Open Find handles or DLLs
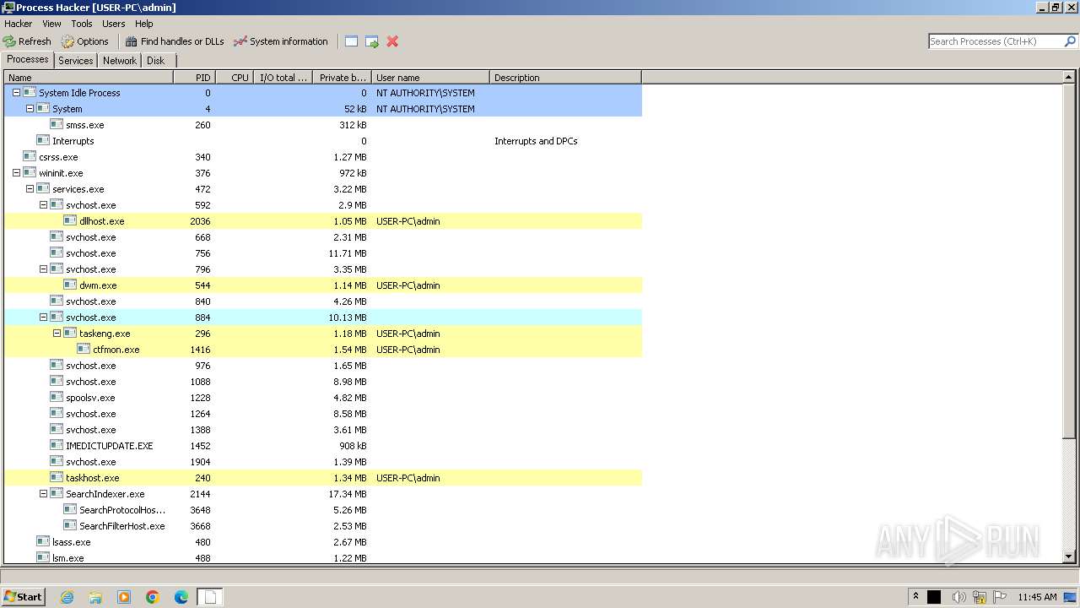Image resolution: width=1080 pixels, height=608 pixels. coord(175,41)
